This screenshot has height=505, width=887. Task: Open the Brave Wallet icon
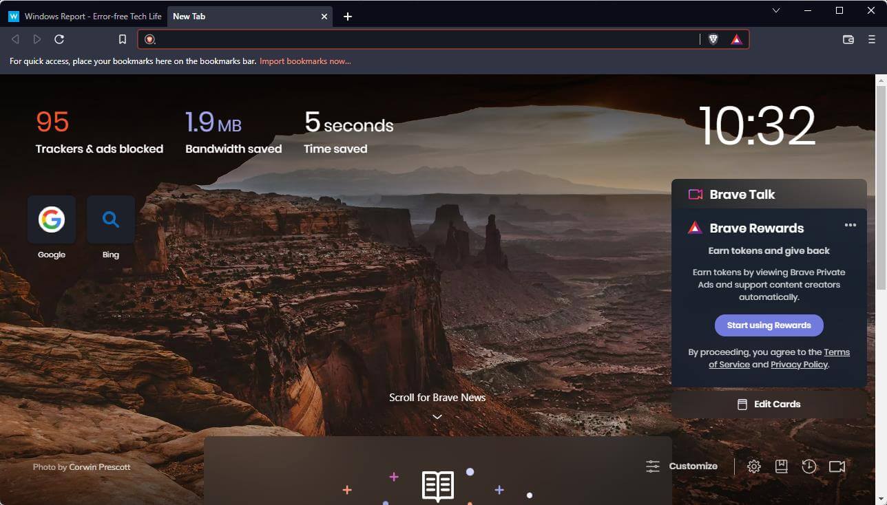pyautogui.click(x=848, y=39)
